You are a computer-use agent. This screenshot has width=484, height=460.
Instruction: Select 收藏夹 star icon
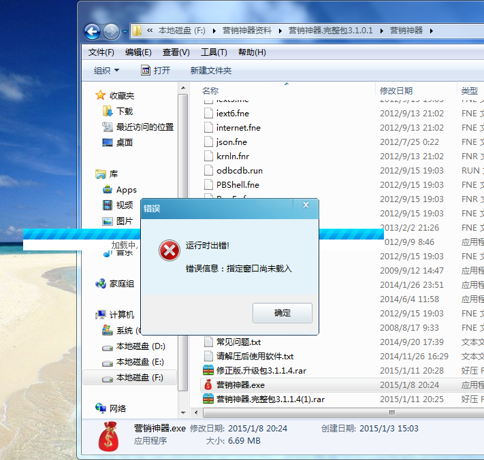pyautogui.click(x=100, y=95)
